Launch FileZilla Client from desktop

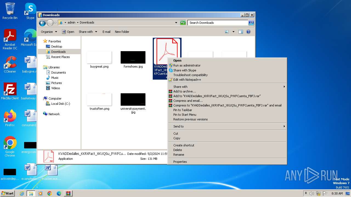tap(10, 91)
